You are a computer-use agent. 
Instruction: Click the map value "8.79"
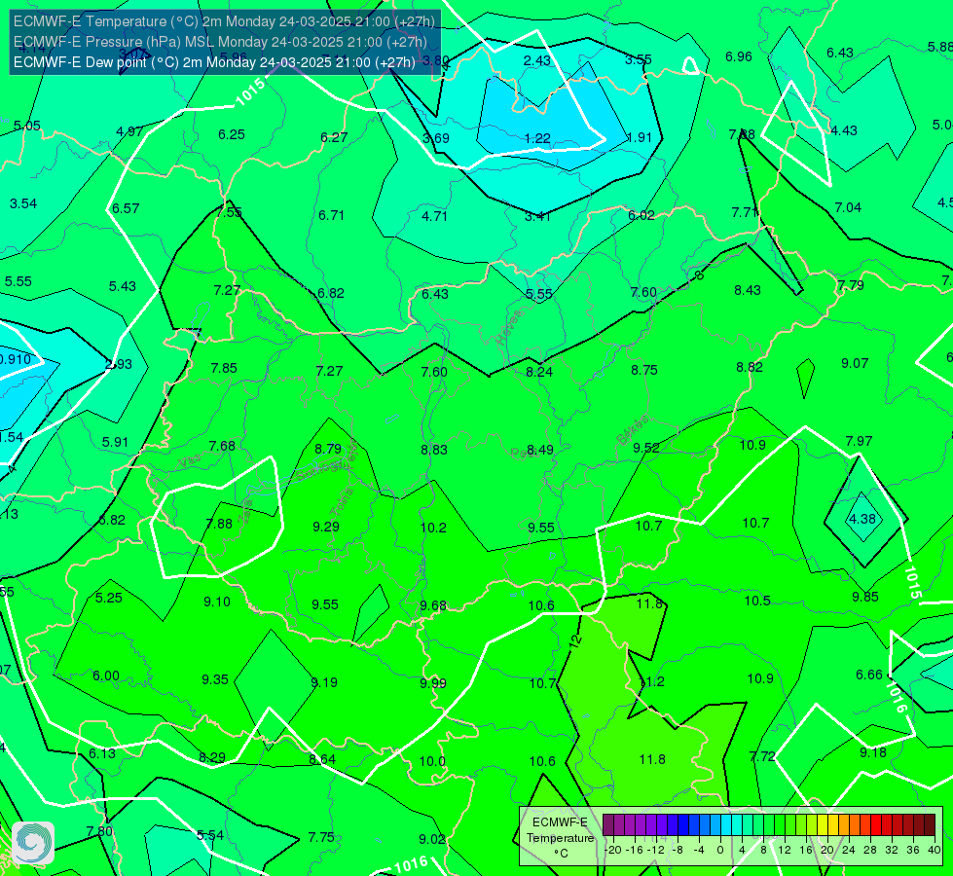328,450
